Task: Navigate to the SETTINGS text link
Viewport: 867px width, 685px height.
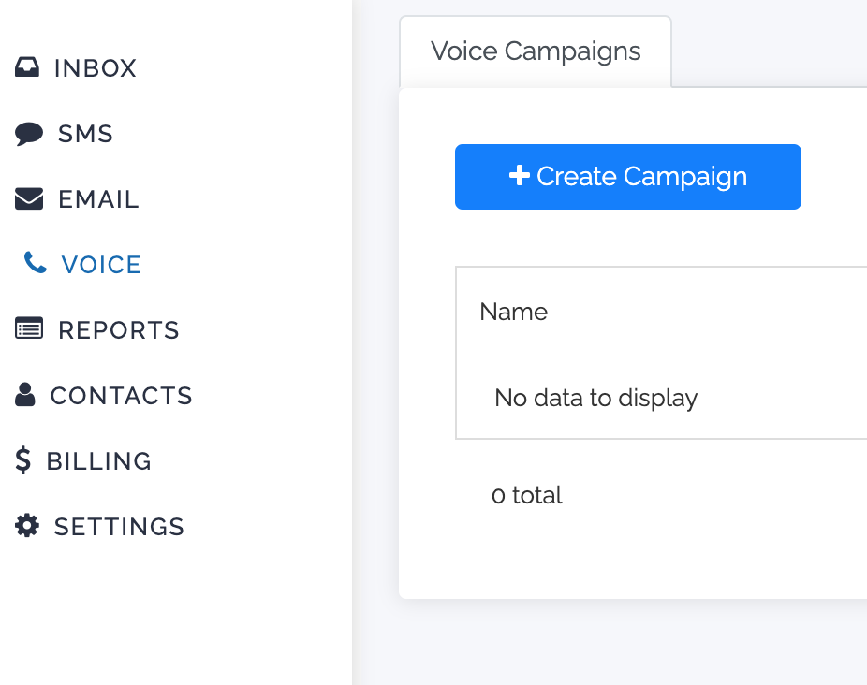Action: coord(119,527)
